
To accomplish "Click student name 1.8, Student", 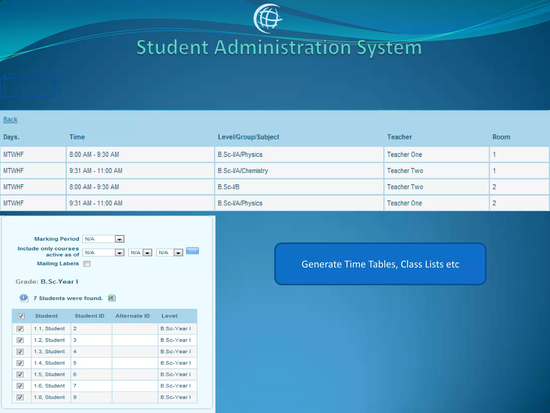I will (49, 397).
